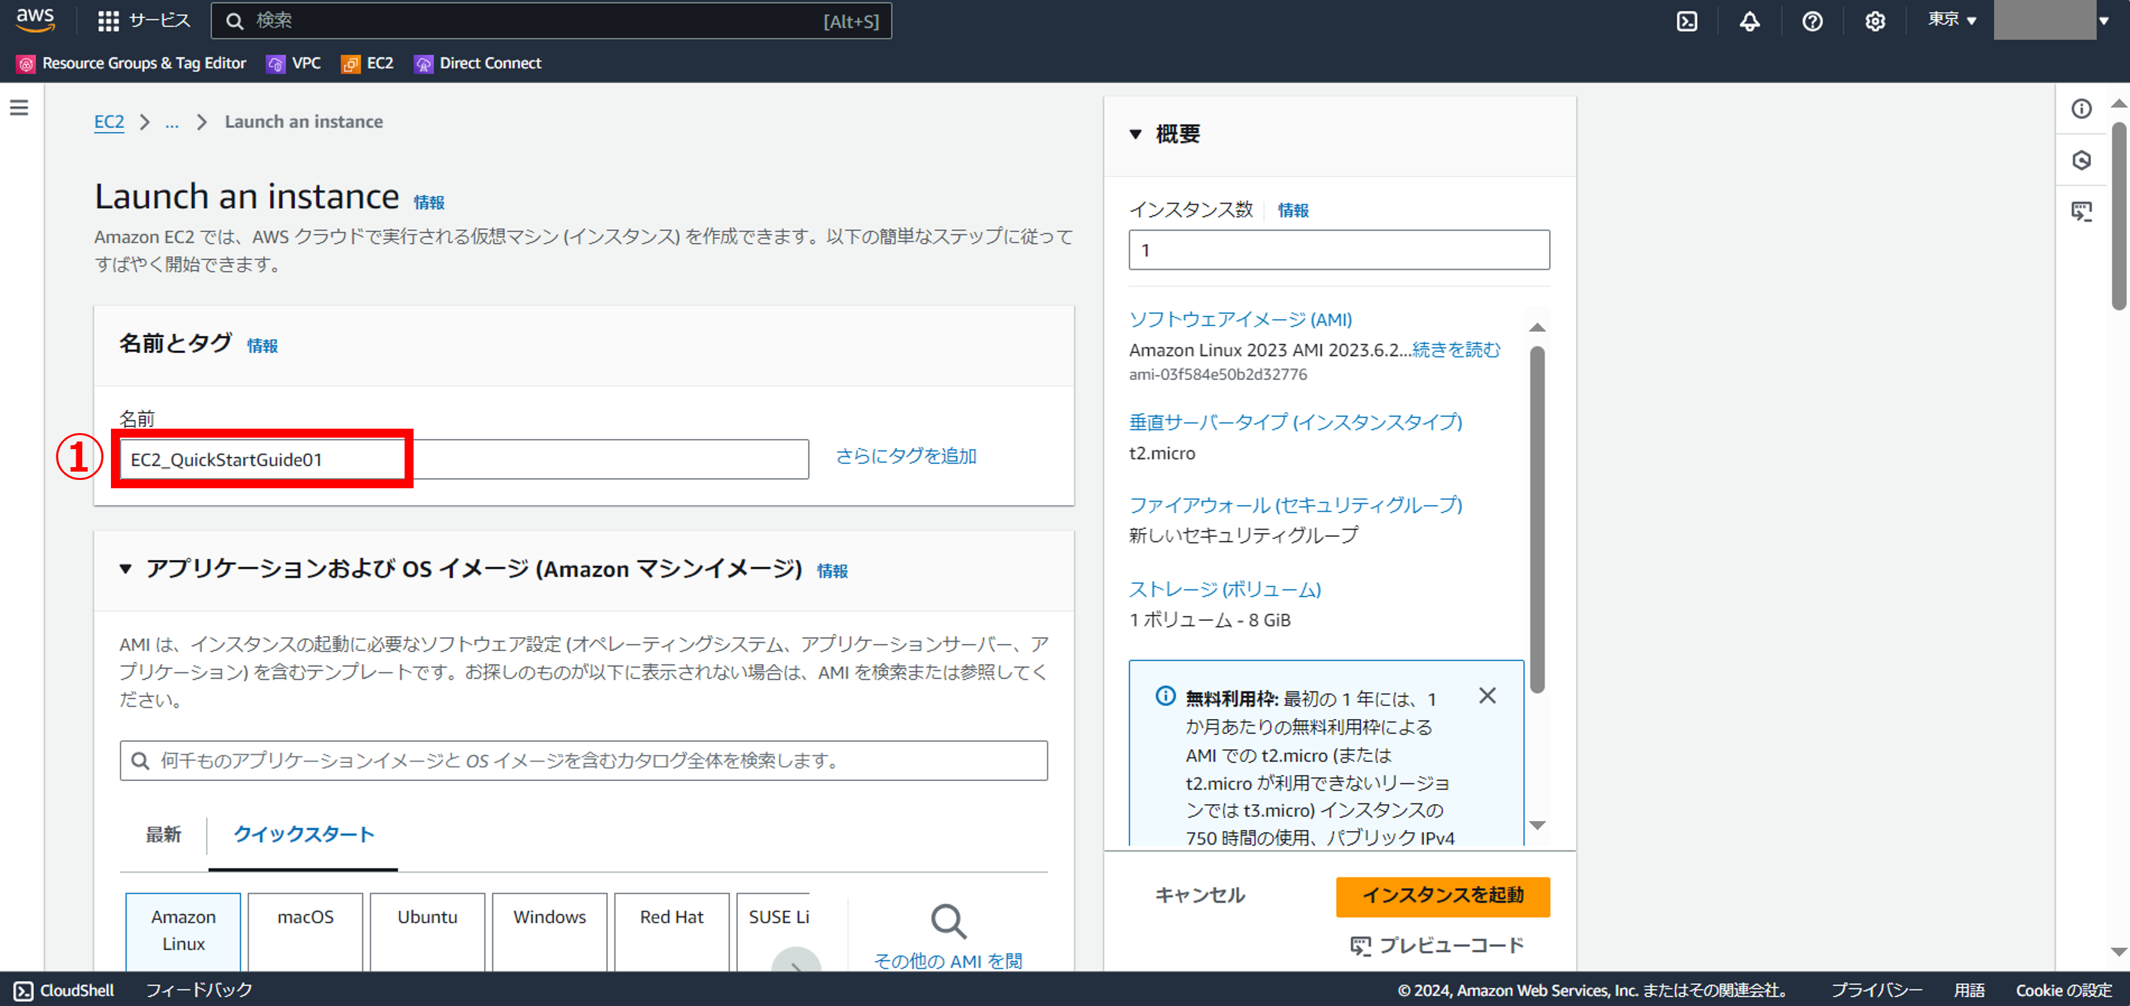
Task: Dismiss the 無料利用枠 info box
Action: [x=1487, y=696]
